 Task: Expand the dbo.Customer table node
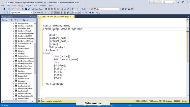coord(13,23)
